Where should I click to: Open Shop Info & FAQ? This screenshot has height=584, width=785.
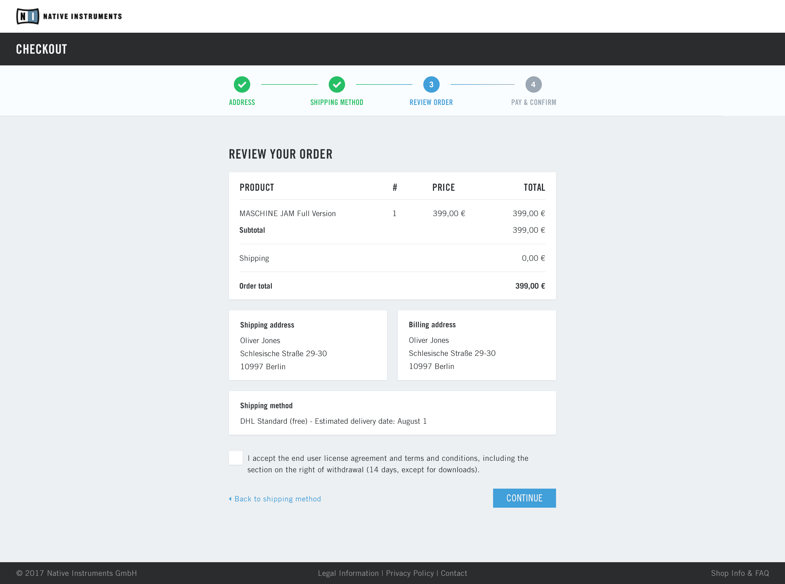(x=740, y=573)
